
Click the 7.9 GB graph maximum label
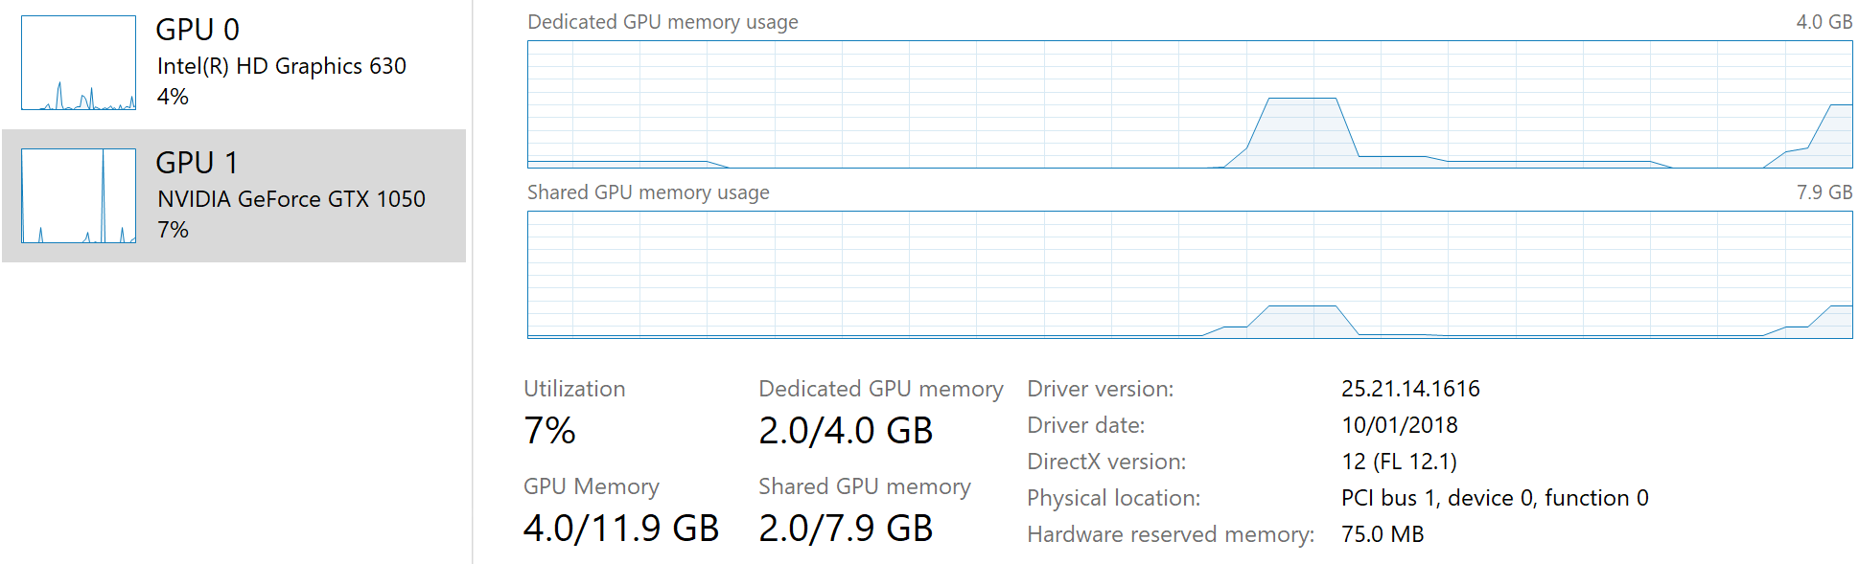tap(1824, 192)
